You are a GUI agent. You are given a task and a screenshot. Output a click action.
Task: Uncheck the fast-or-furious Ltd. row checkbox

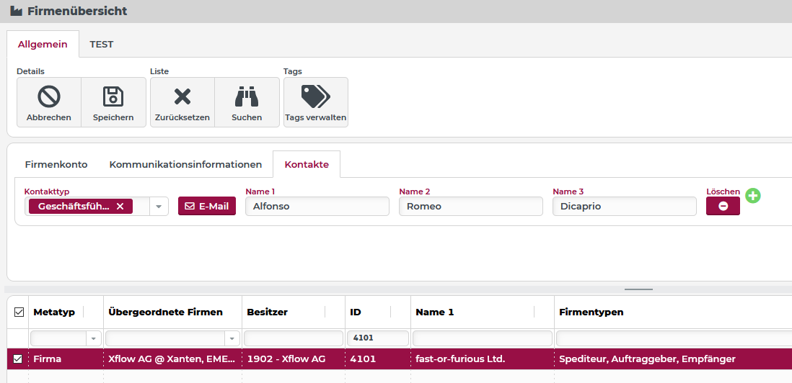pos(19,359)
